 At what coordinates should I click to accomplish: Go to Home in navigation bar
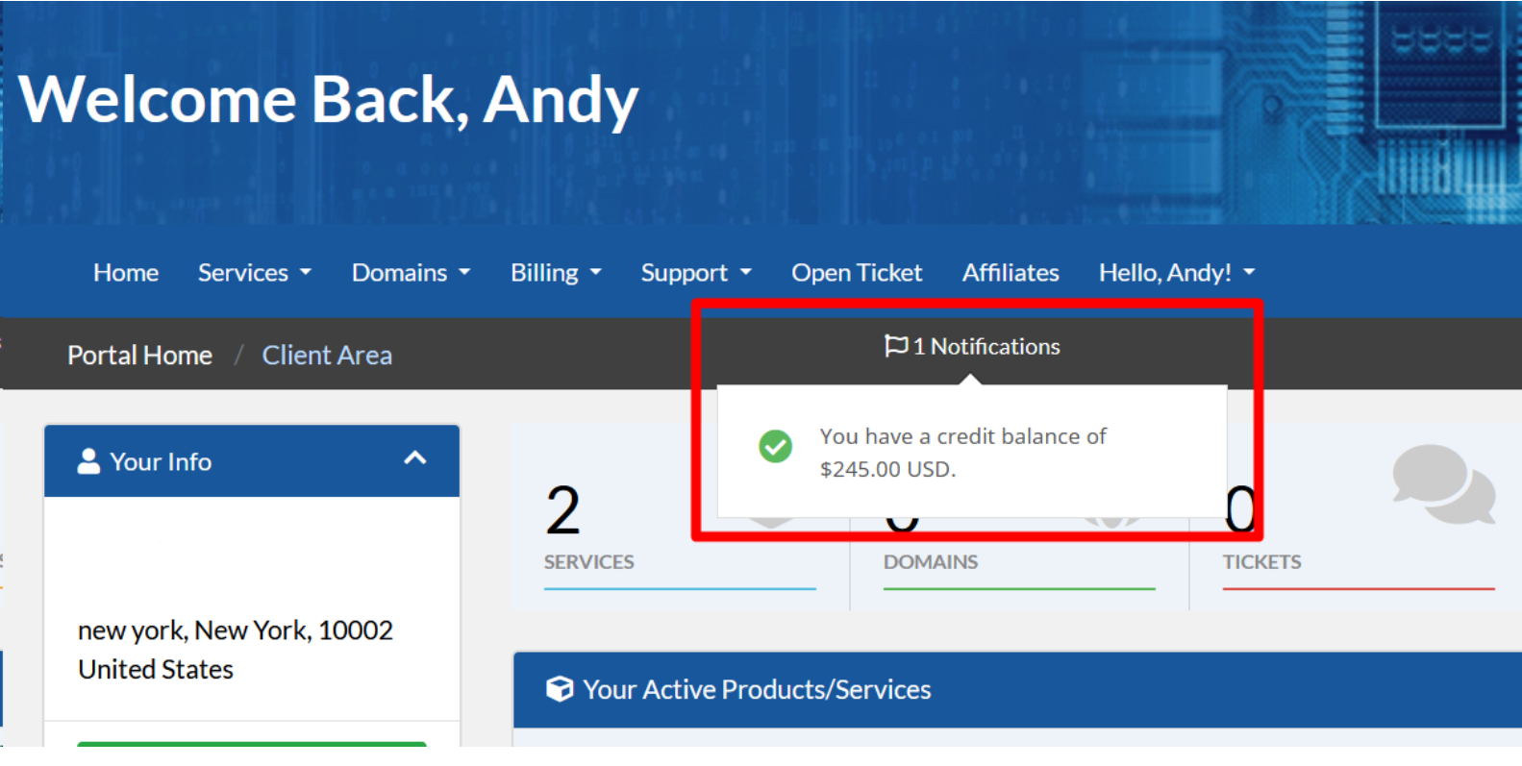(126, 273)
